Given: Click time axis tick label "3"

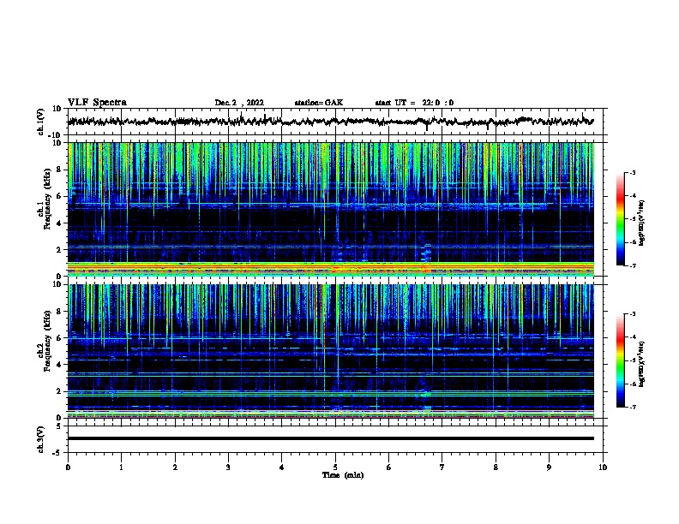Looking at the screenshot, I should pyautogui.click(x=228, y=467).
